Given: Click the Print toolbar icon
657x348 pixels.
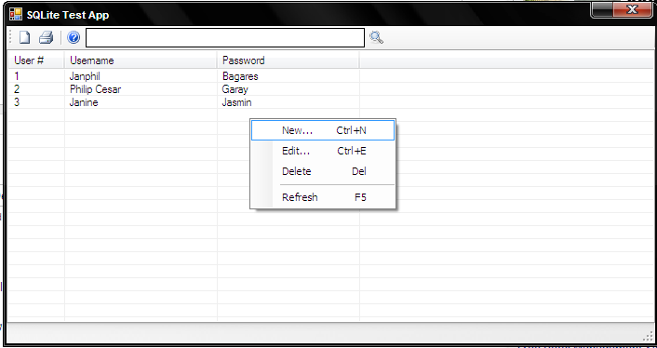Looking at the screenshot, I should point(47,38).
